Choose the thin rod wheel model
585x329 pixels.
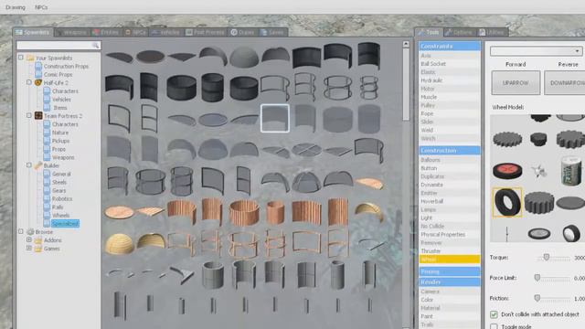pos(507,234)
